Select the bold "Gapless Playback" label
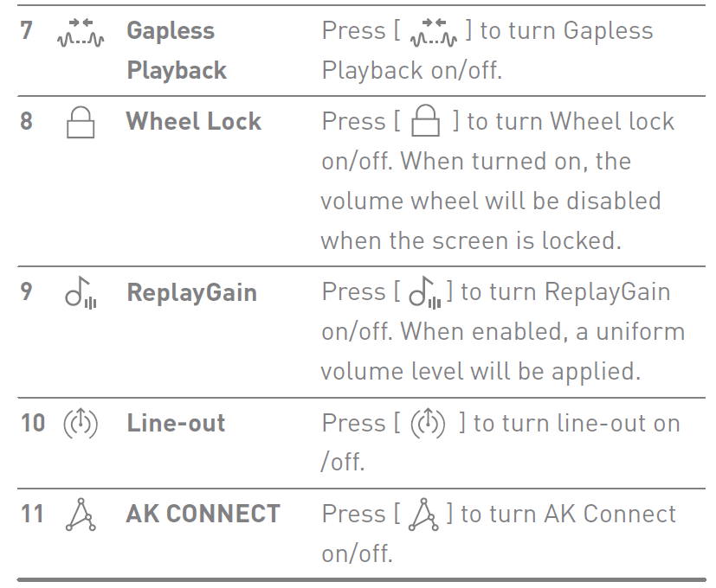 click(177, 50)
